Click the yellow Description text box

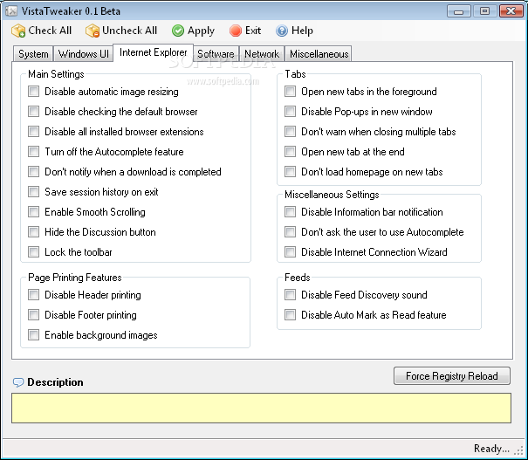click(x=261, y=408)
